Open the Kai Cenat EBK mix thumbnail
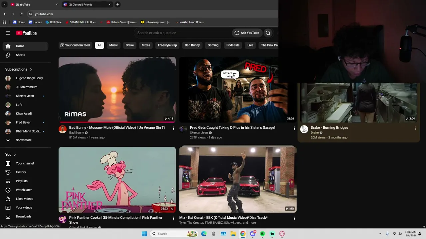The height and width of the screenshot is (239, 426). click(x=238, y=180)
